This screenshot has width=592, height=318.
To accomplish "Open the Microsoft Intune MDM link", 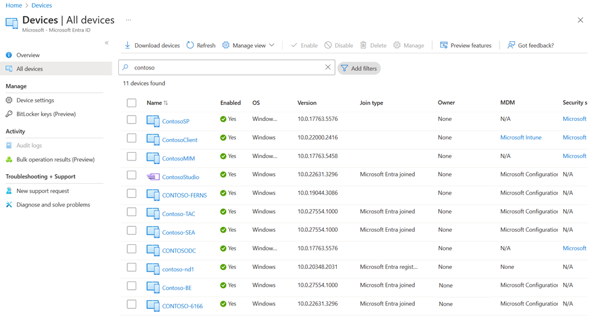I will pos(521,138).
